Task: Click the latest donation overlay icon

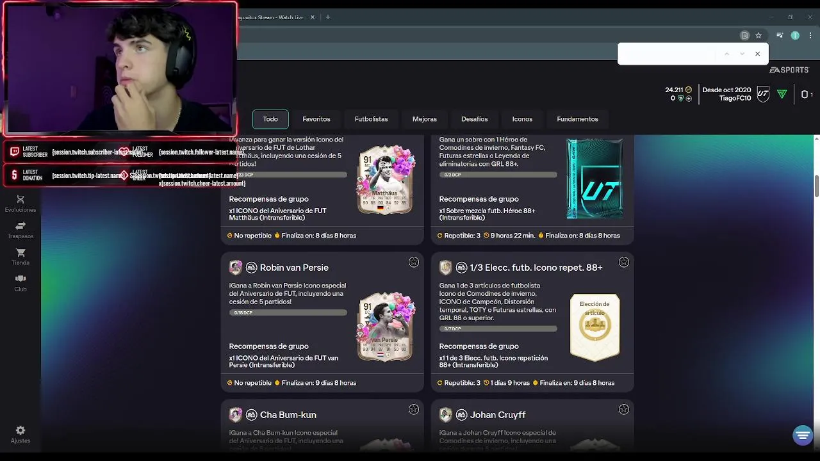Action: (15, 175)
